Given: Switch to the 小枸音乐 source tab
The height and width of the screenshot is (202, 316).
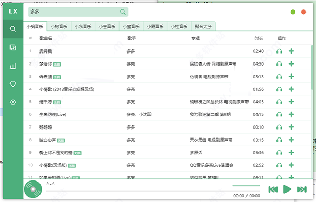Looking at the screenshot, I should pos(59,26).
